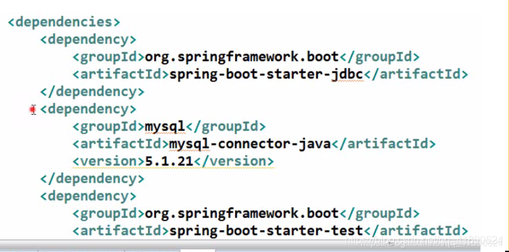Viewport: 509px width, 252px height.
Task: Click the opening <artifactId> tag before spring-boot-starter-jdbc
Action: pos(121,75)
